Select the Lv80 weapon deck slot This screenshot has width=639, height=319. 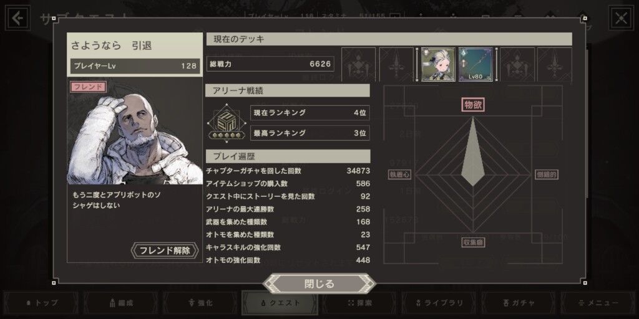pos(475,64)
